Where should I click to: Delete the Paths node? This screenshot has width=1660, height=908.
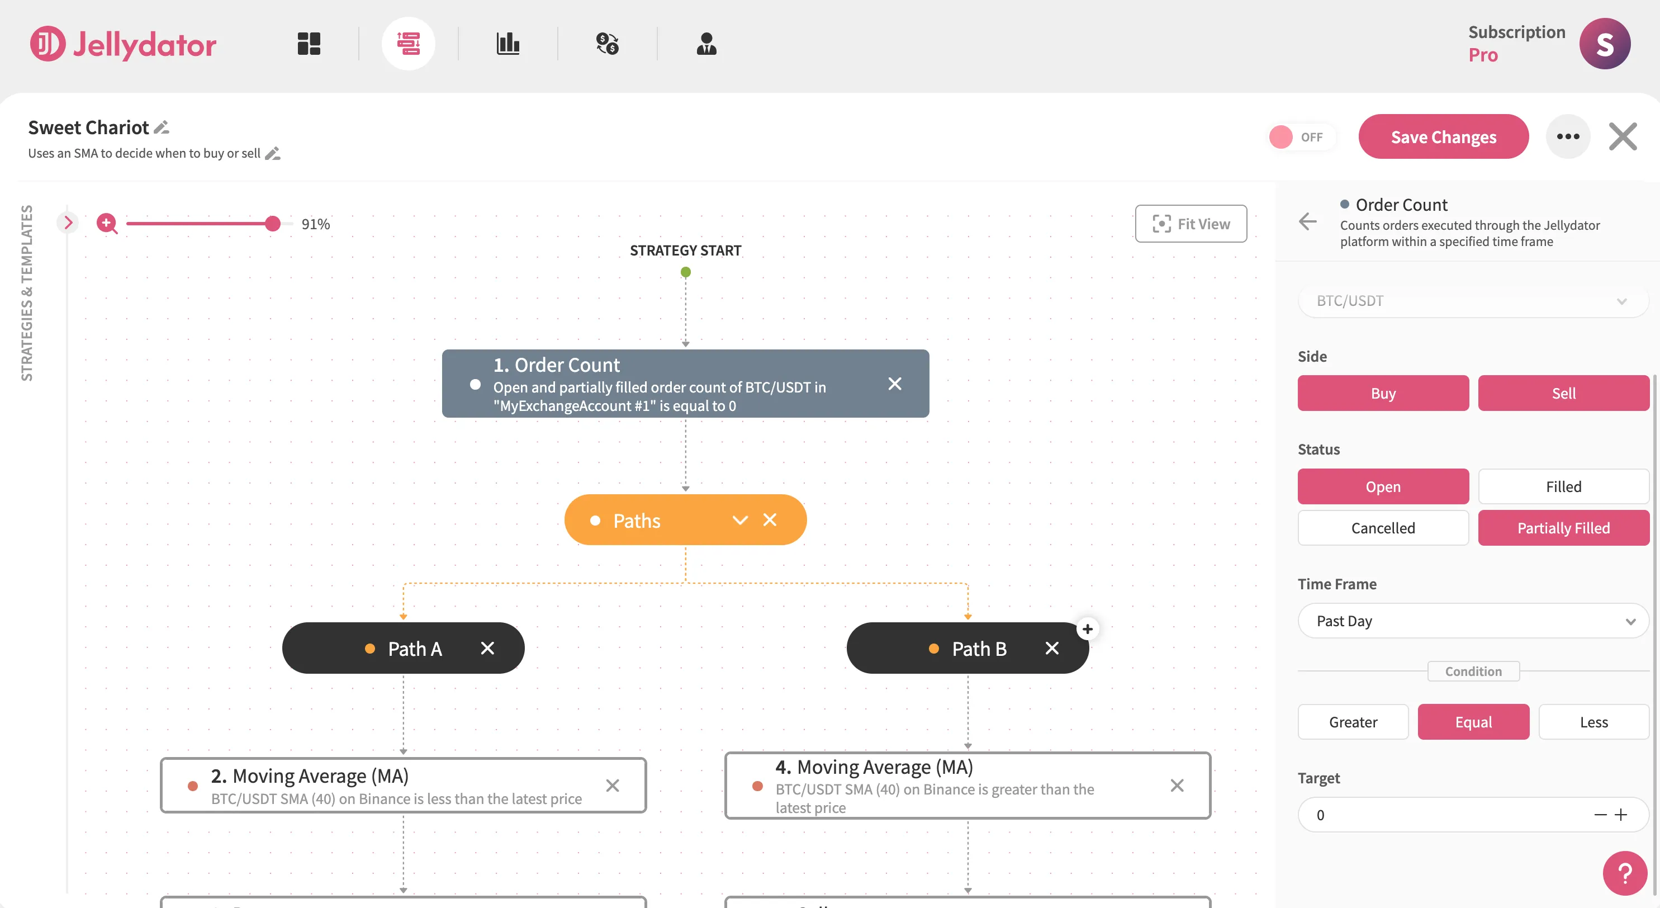coord(770,520)
